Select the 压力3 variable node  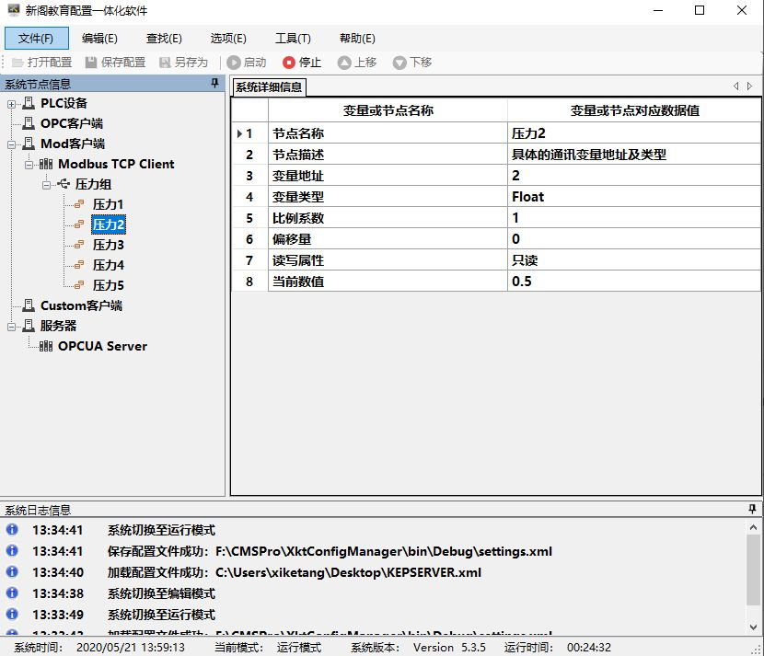point(108,245)
